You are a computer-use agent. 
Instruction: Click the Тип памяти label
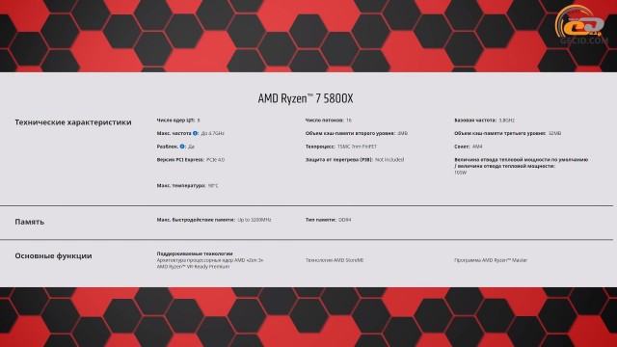pos(321,220)
